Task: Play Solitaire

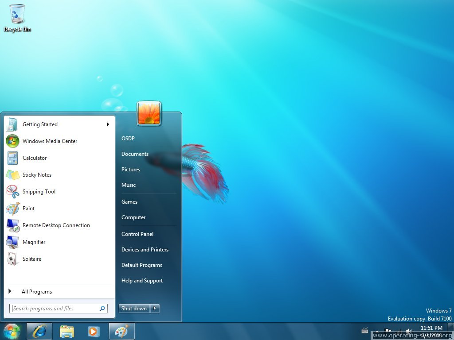Action: pyautogui.click(x=31, y=259)
